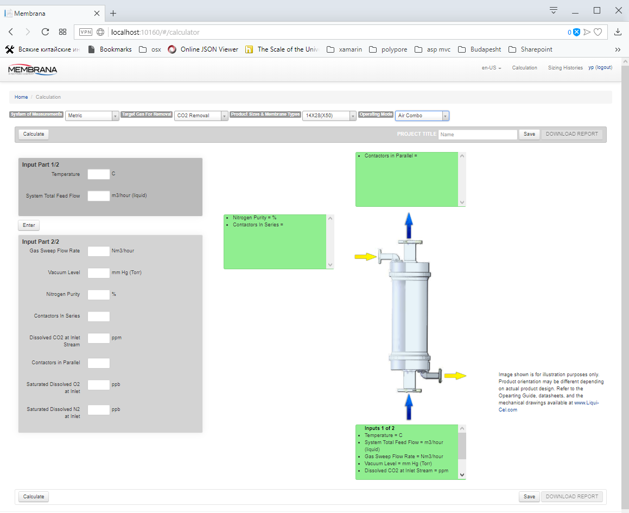Bookmark the page with the heart icon
The width and height of the screenshot is (629, 513).
[x=598, y=32]
